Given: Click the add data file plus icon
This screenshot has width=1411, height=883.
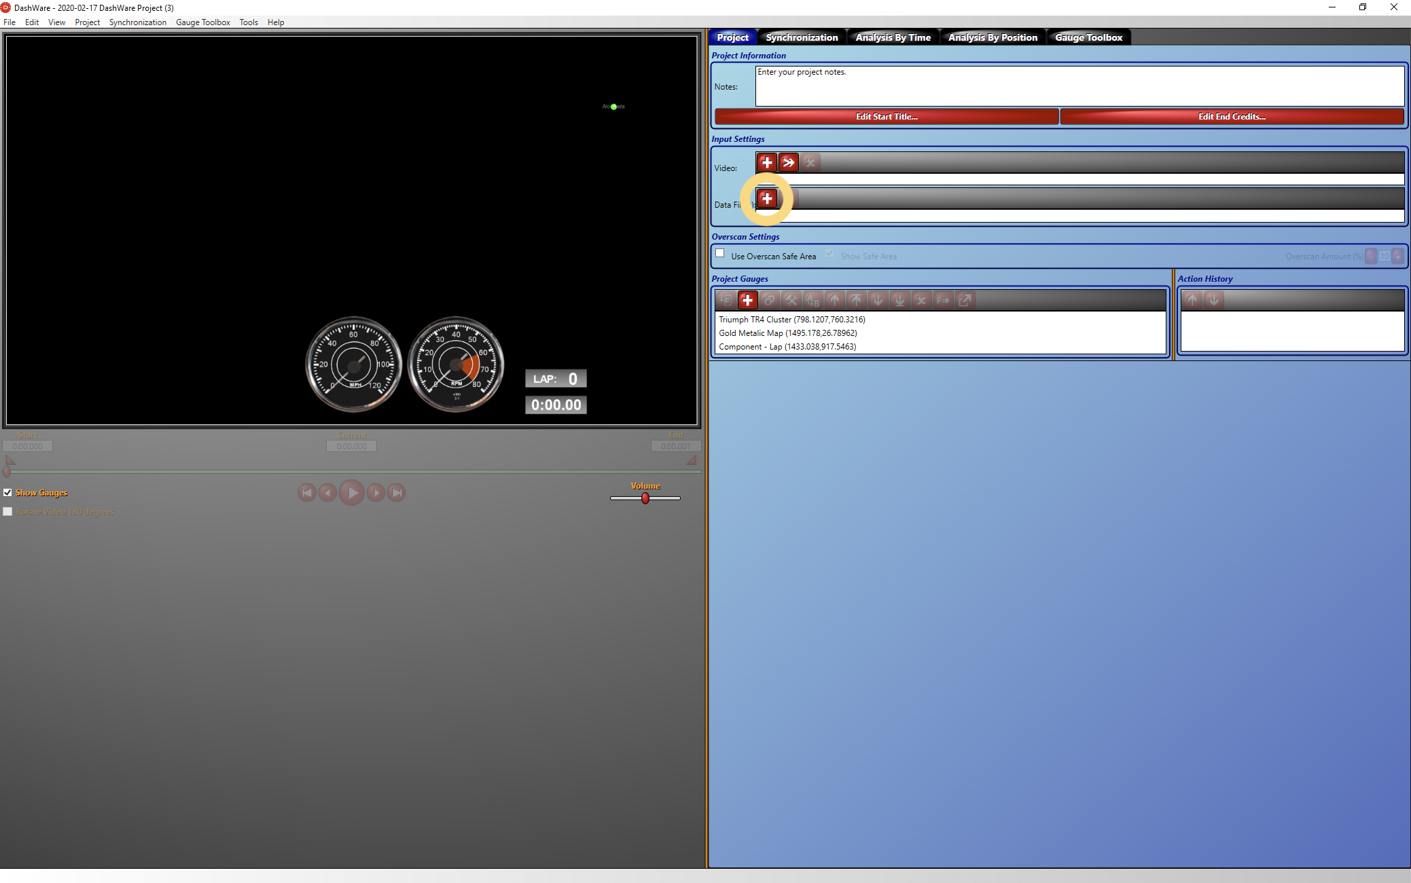Looking at the screenshot, I should pos(766,198).
